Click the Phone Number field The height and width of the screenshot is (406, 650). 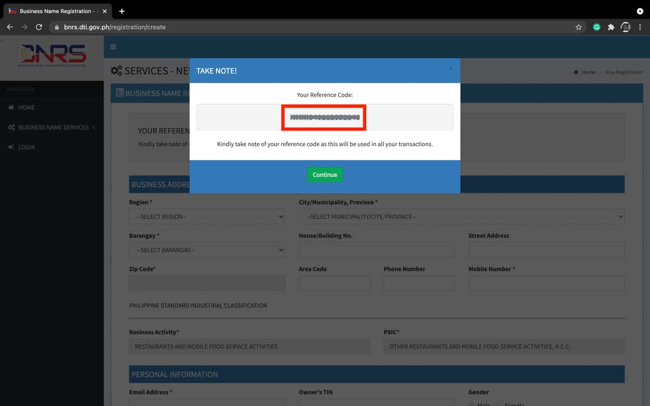(x=419, y=283)
